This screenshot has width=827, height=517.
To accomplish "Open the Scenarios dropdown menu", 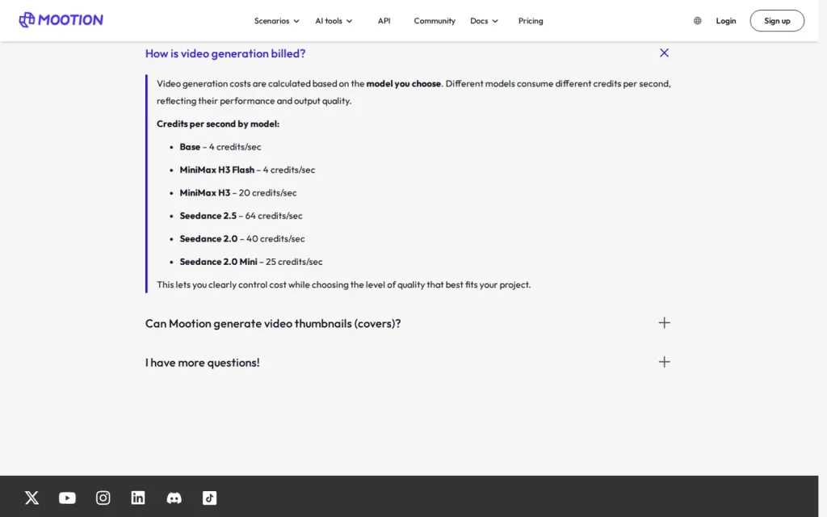I will (276, 20).
